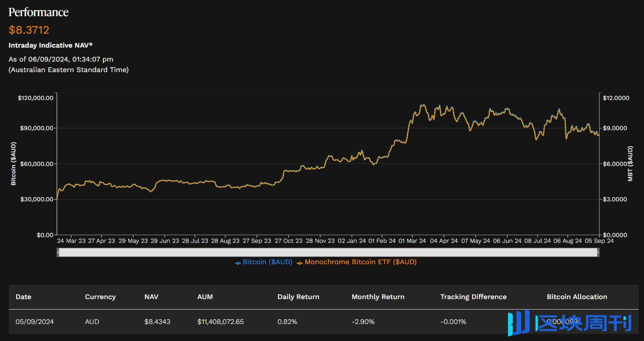Viewport: 644px width, 341px height.
Task: Click the $3.0000 right axis label
Action: [616, 199]
